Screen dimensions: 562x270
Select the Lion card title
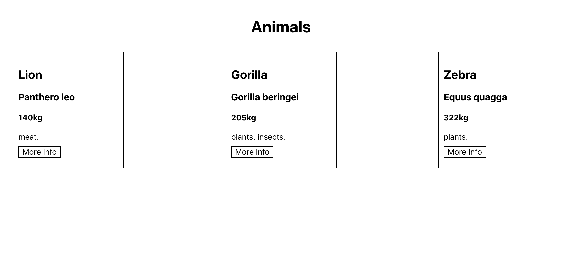point(30,75)
